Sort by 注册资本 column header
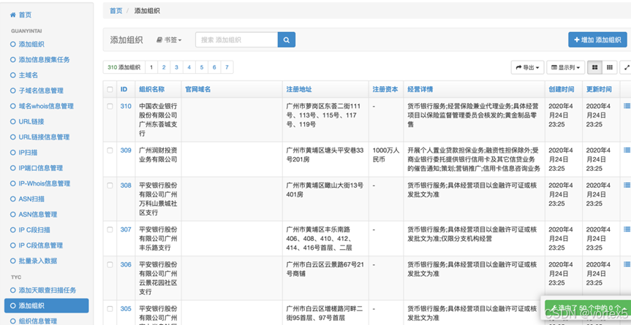This screenshot has width=631, height=325. tap(385, 89)
